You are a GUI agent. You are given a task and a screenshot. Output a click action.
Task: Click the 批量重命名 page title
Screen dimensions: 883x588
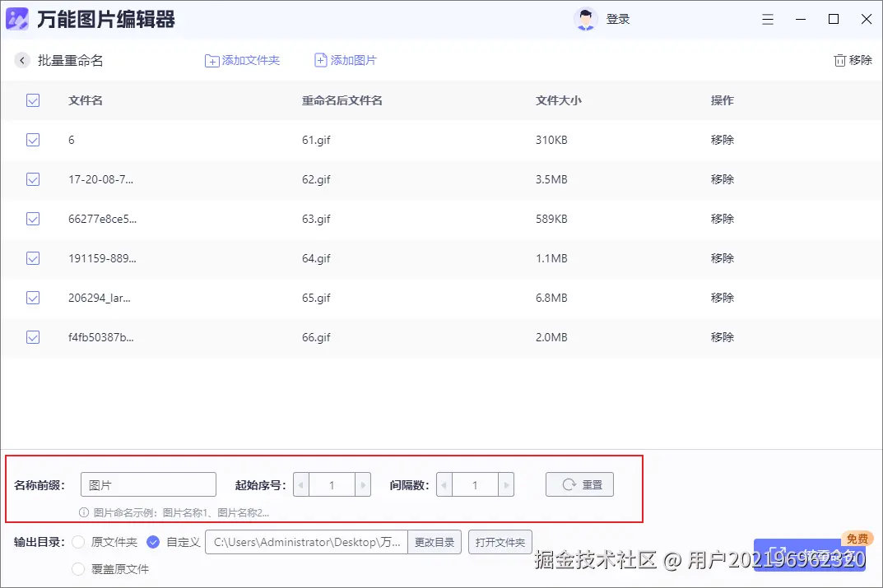coord(71,60)
